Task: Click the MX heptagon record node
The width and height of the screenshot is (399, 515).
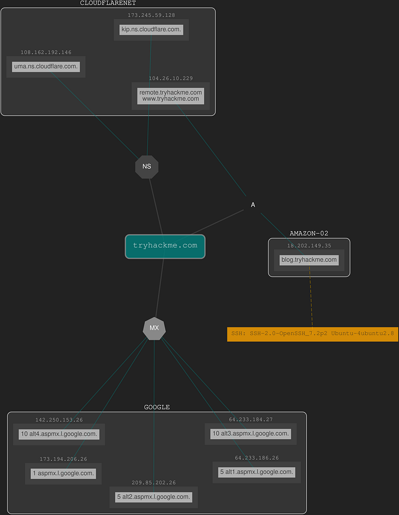Action: tap(154, 329)
